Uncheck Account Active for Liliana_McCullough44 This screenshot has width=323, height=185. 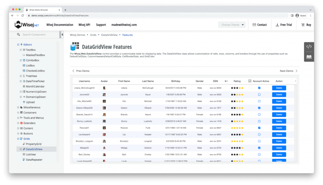click(x=259, y=88)
